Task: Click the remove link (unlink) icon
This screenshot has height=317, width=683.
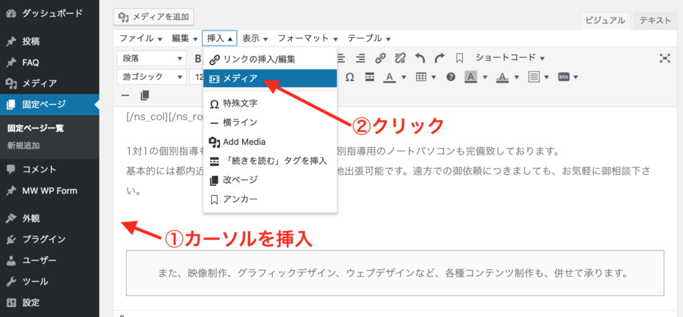Action: pyautogui.click(x=400, y=58)
